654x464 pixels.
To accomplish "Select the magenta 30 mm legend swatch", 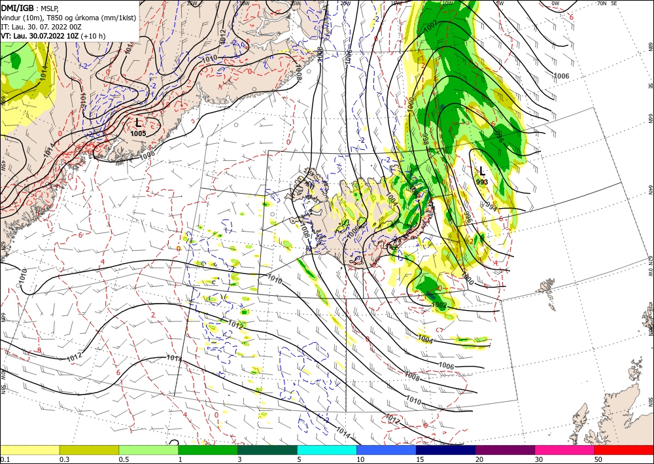I will [x=565, y=450].
